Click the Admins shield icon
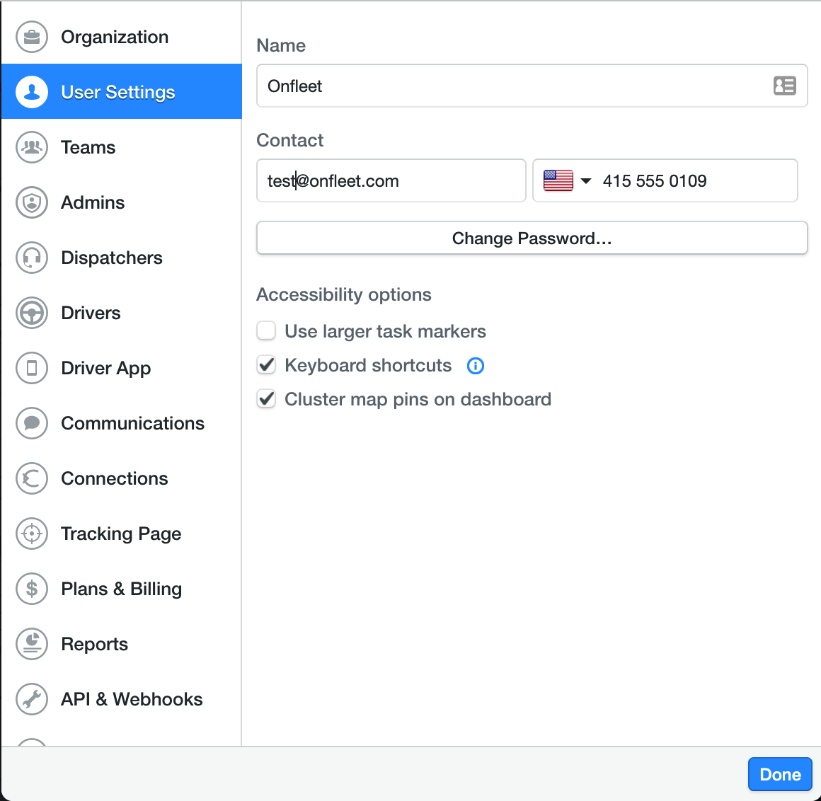Image resolution: width=821 pixels, height=801 pixels. click(x=32, y=202)
